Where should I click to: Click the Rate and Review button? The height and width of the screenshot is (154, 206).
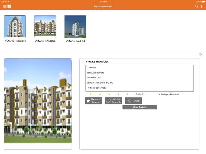click(x=93, y=101)
